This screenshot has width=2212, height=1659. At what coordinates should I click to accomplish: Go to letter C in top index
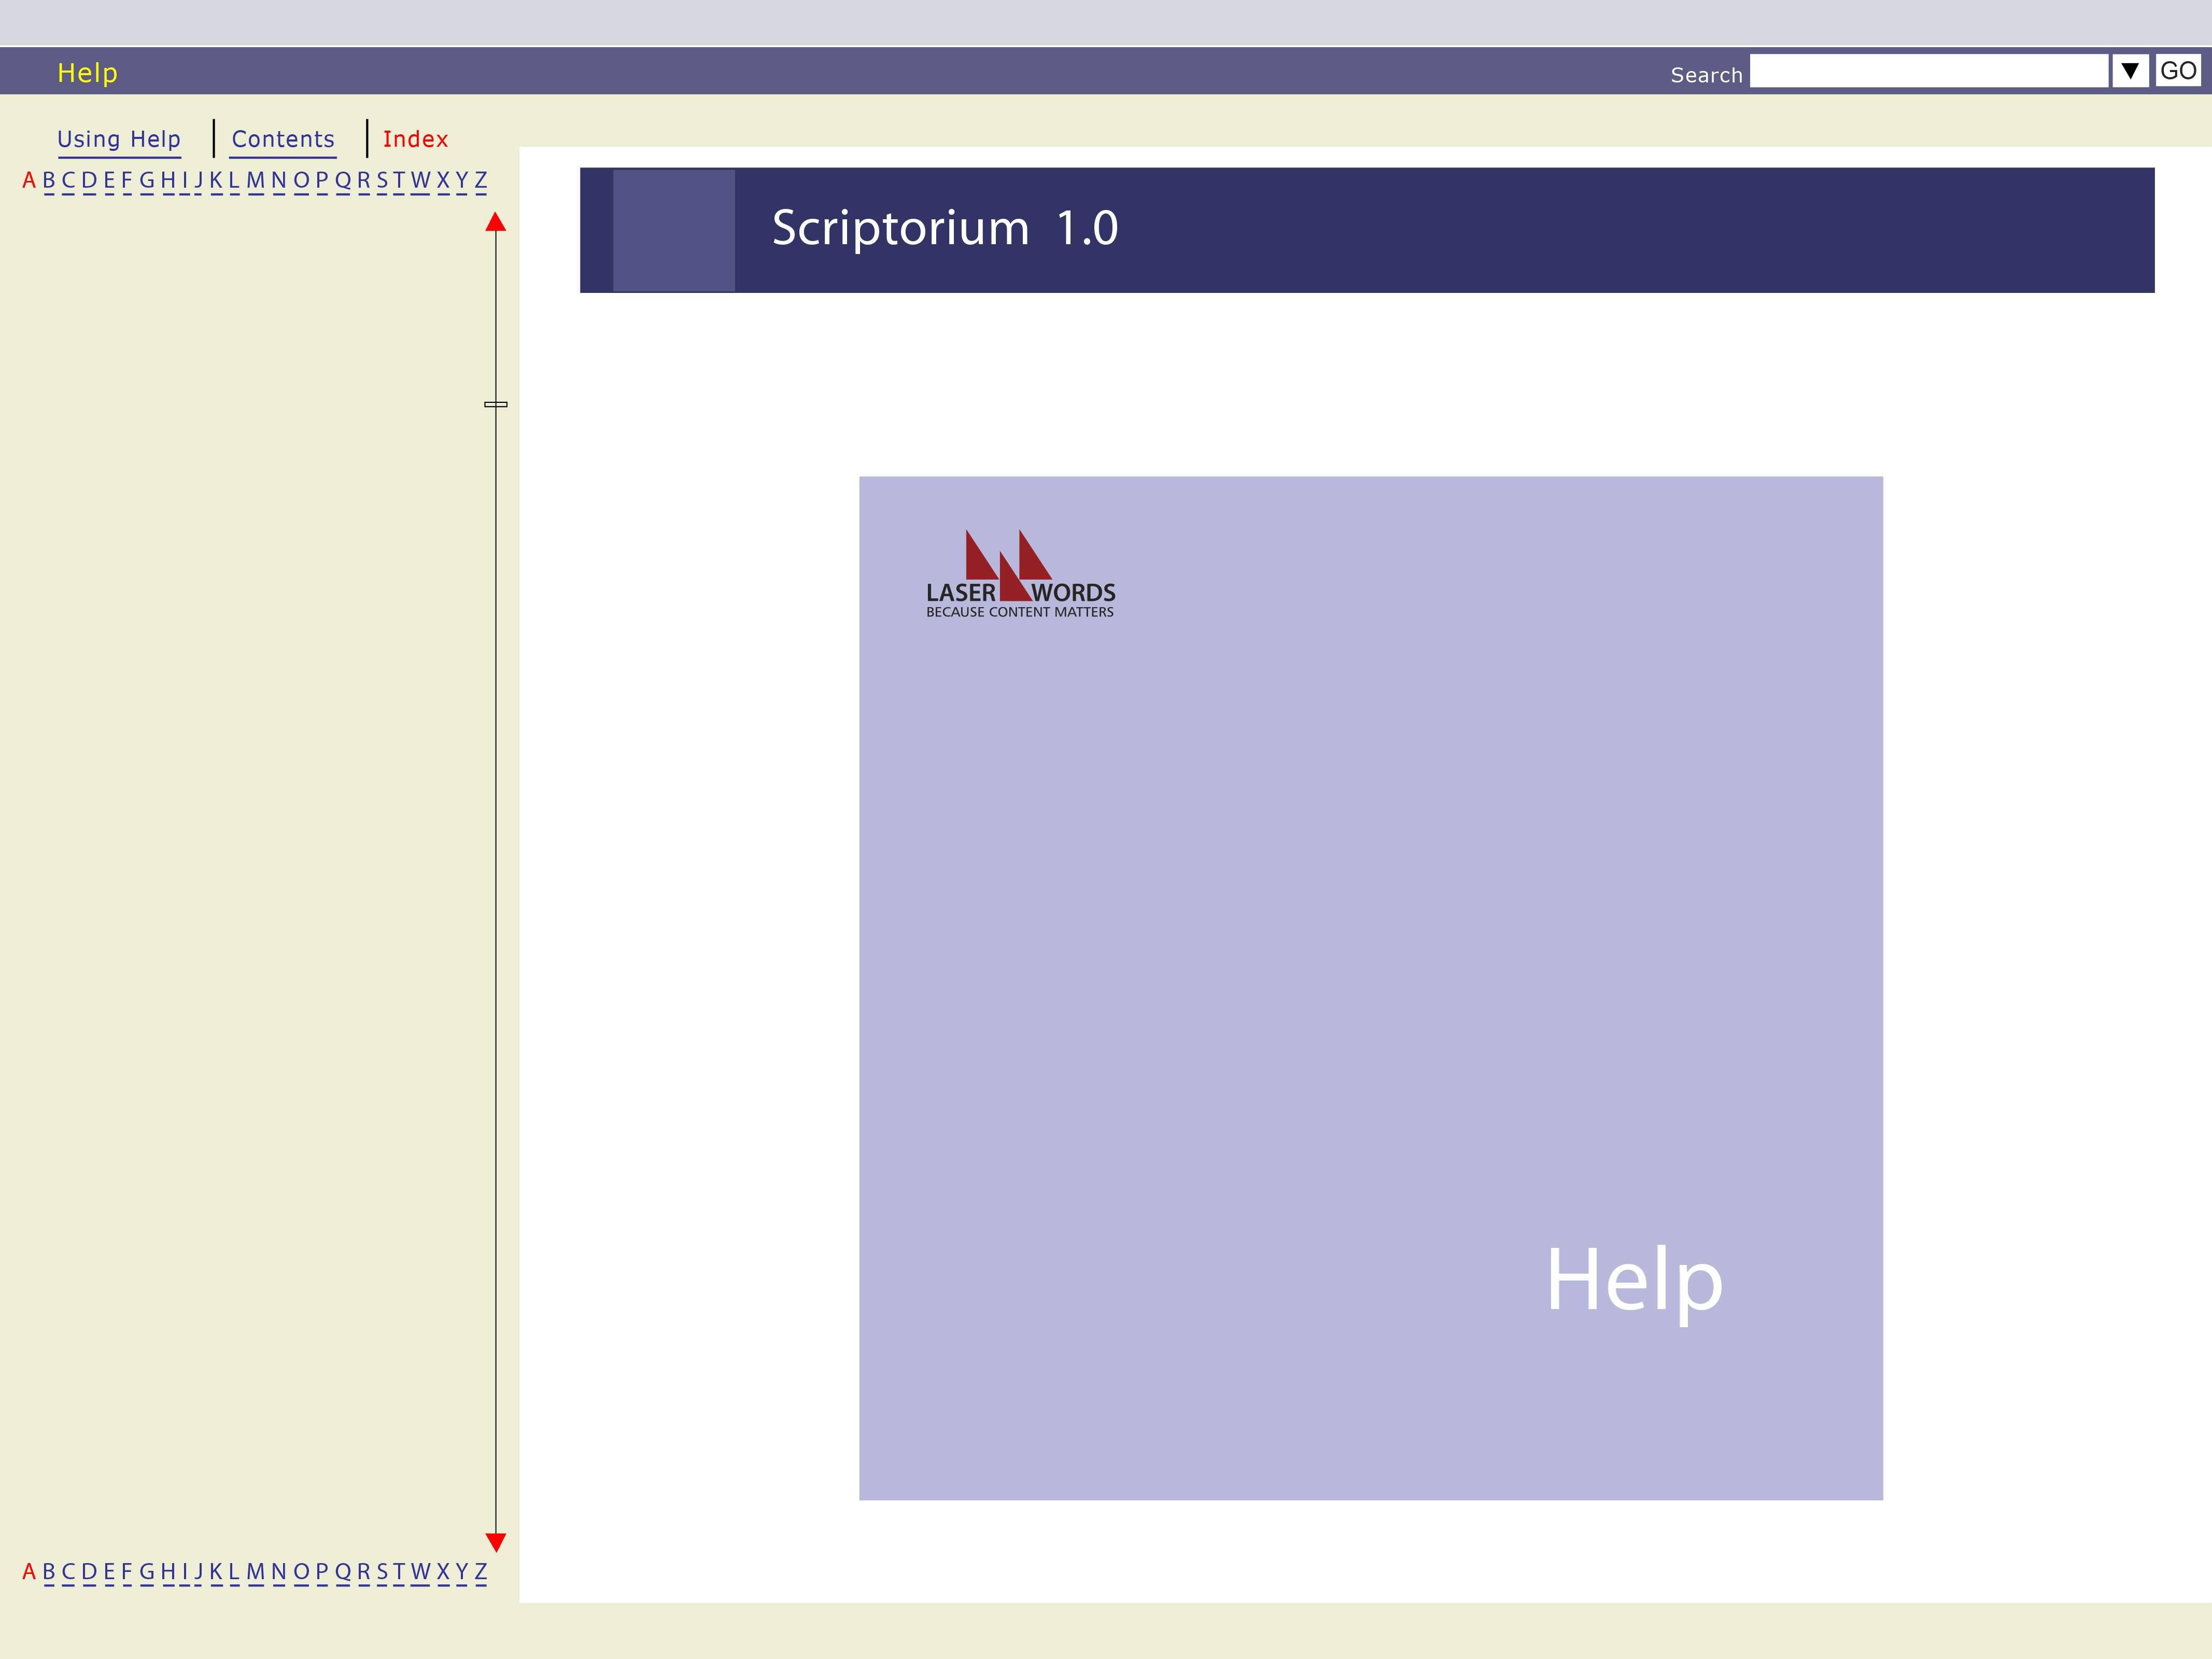(x=68, y=180)
